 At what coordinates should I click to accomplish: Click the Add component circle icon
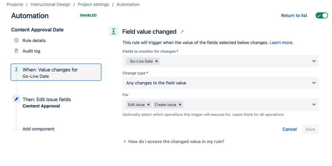[16, 129]
